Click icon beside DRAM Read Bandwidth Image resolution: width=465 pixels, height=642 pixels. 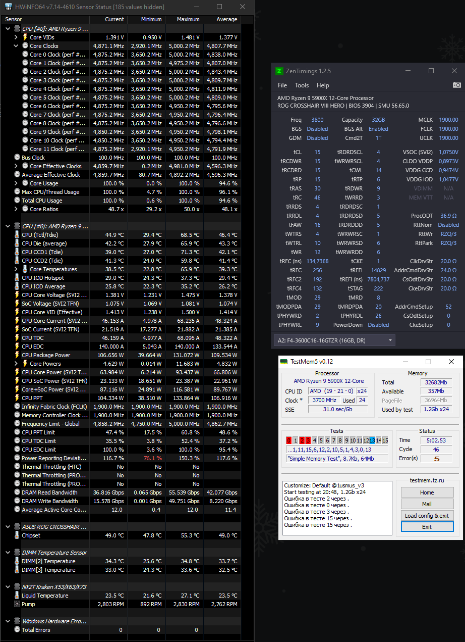point(17,492)
